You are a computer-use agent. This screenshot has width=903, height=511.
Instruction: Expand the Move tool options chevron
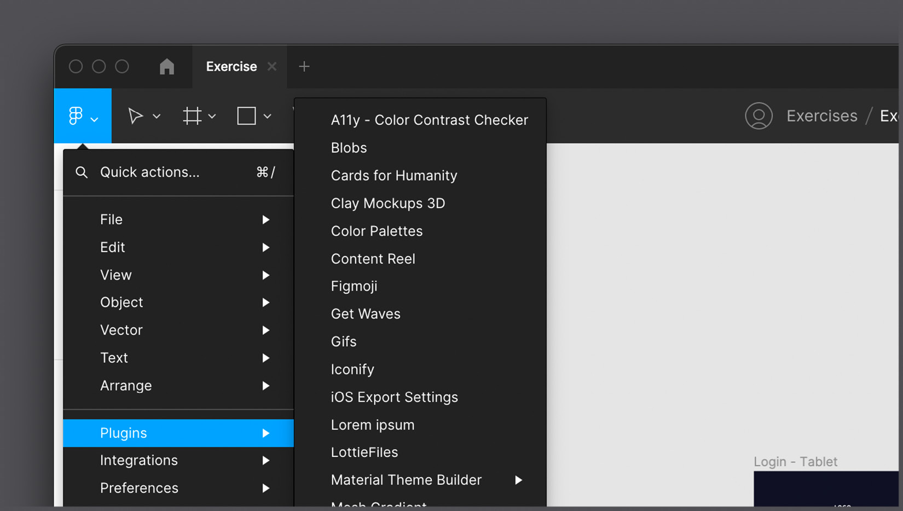[x=157, y=117]
